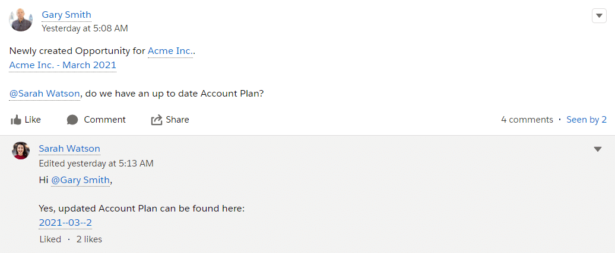This screenshot has width=615, height=253.
Task: Click the Share arrow icon
Action: point(157,120)
